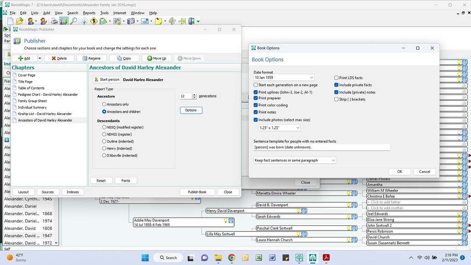Open Keep fact sentences in same paragraph dropdown

pos(295,161)
